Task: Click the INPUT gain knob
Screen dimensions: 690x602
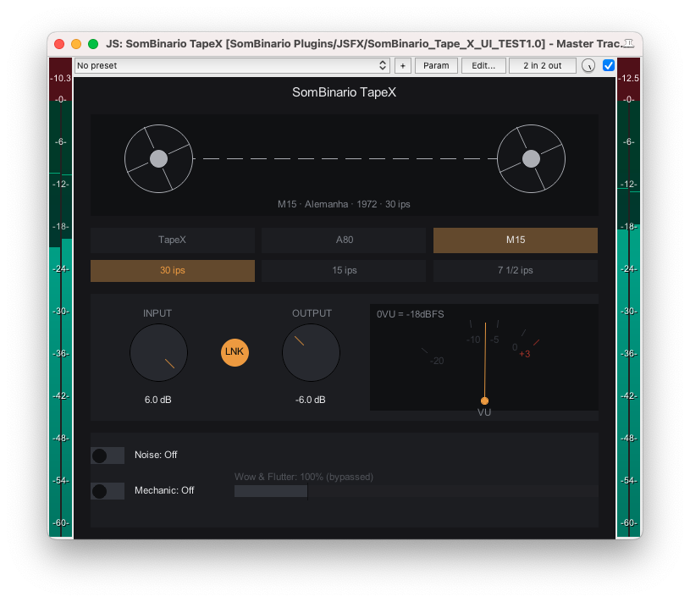Action: 159,352
